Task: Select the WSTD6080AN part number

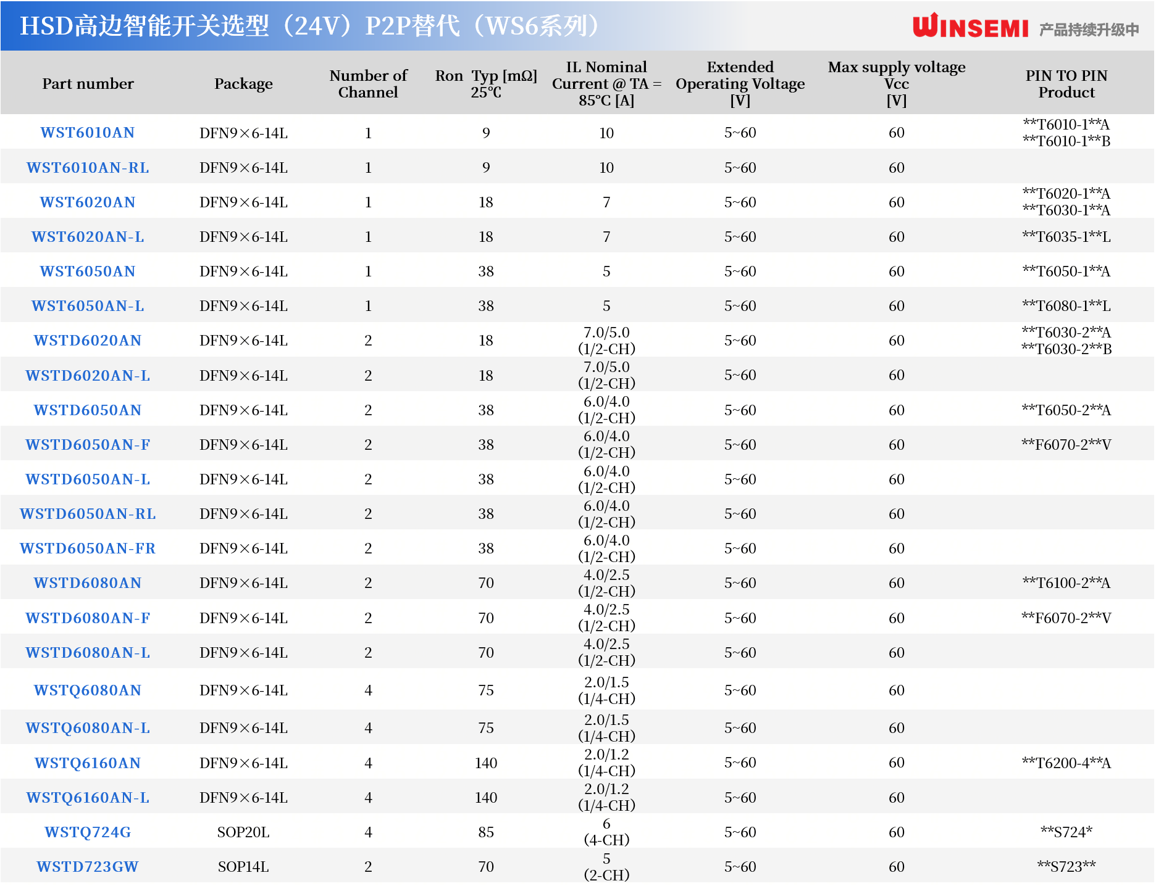Action: (87, 583)
